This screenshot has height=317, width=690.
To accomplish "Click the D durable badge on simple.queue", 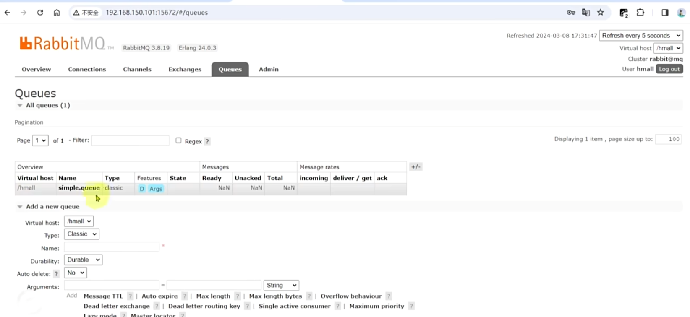I will click(x=142, y=189).
